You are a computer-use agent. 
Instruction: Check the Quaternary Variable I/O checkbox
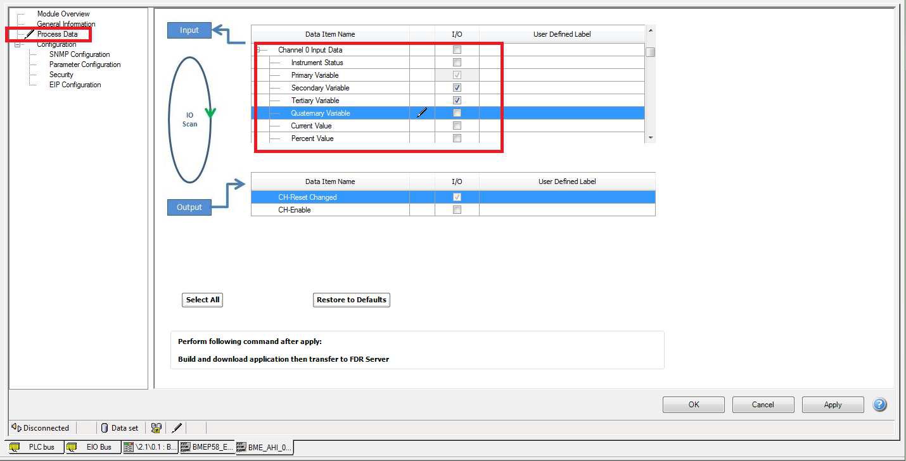pyautogui.click(x=457, y=113)
